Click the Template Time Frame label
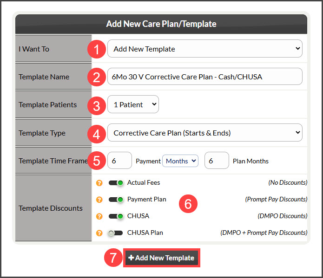This screenshot has width=323, height=278. pos(53,161)
